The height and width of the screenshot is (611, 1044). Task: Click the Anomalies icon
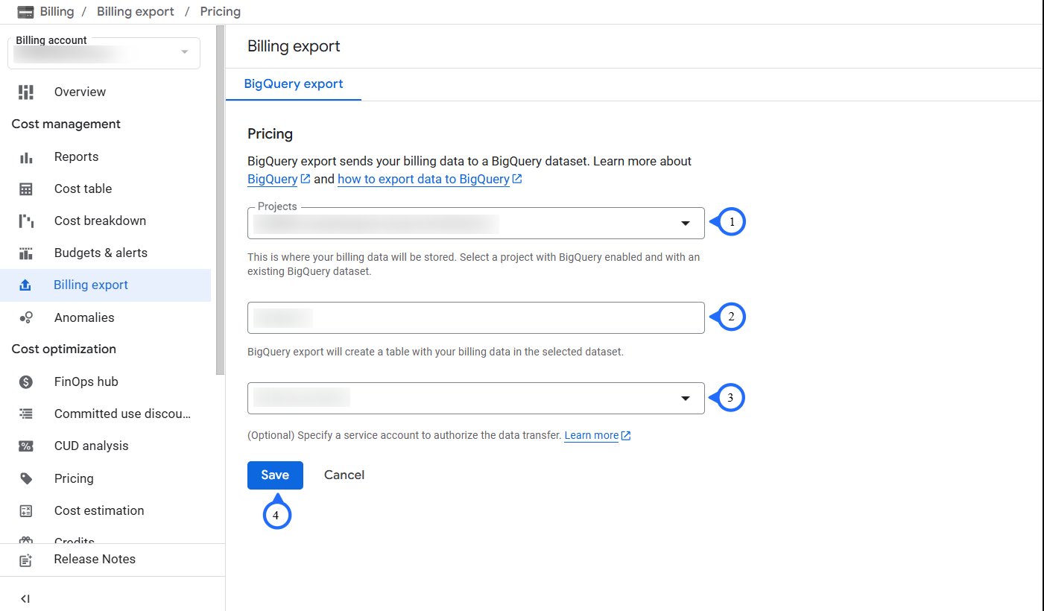click(x=26, y=318)
